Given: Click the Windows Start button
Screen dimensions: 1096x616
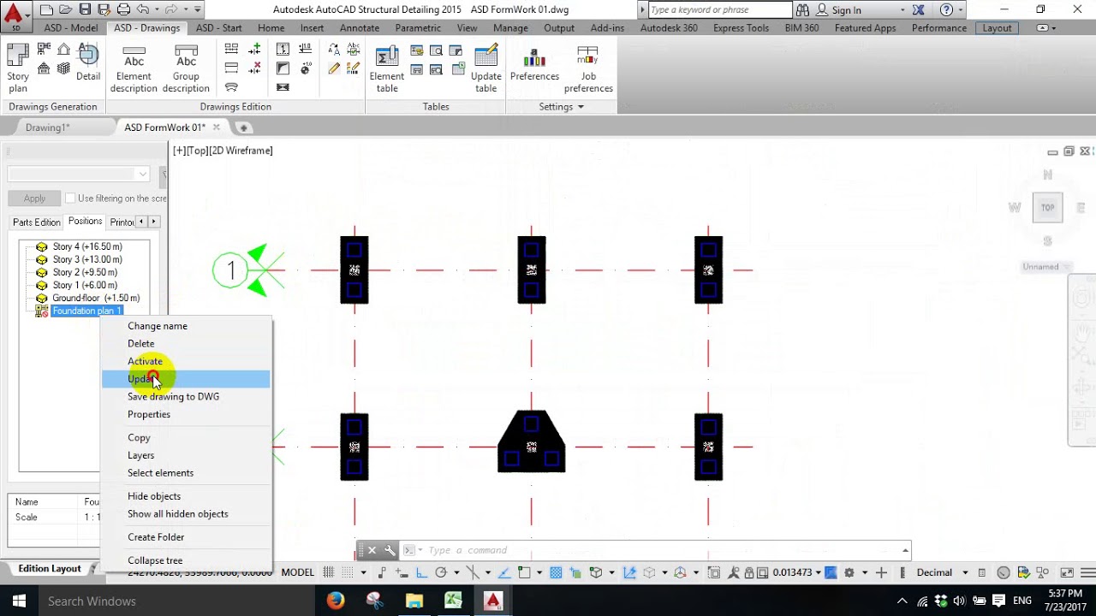Looking at the screenshot, I should 18,601.
